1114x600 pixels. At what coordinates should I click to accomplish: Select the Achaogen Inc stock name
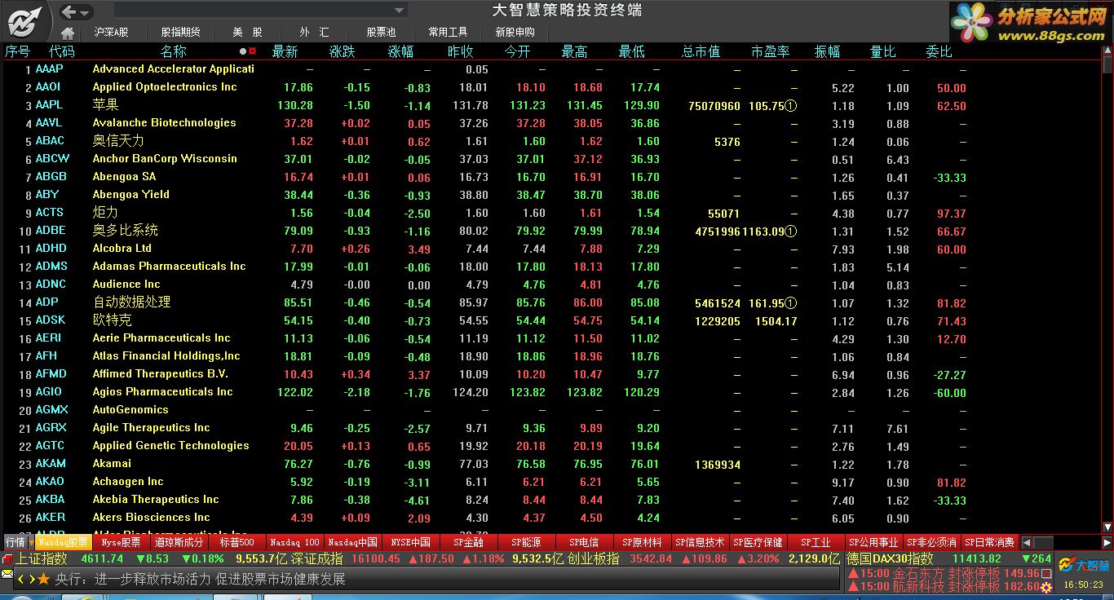(128, 482)
